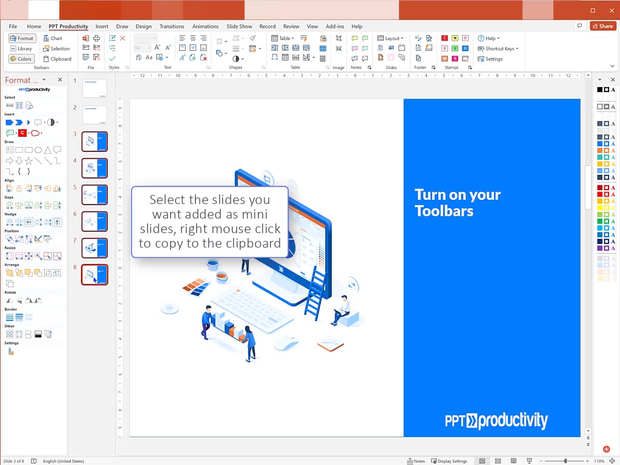The width and height of the screenshot is (620, 465).
Task: Open the Help dropdown in ribbon
Action: 489,38
